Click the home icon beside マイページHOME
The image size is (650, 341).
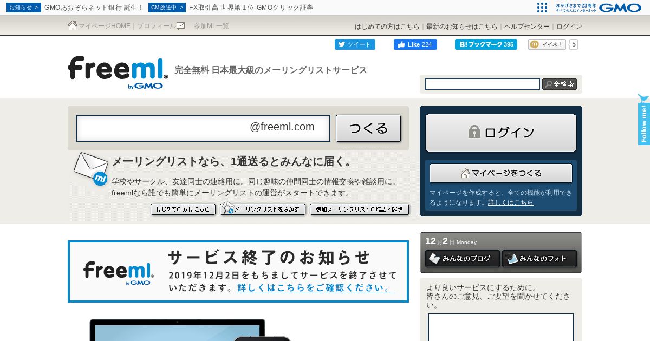tap(73, 25)
